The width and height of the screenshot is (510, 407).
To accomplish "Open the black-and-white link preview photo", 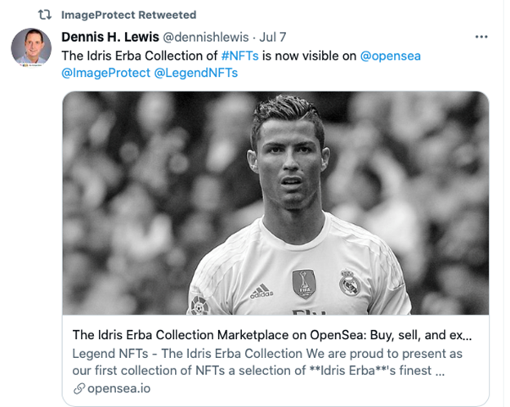I will pos(275,203).
